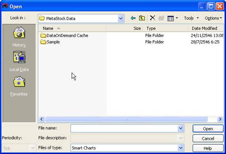226x154 pixels.
Task: Click the Cancel button
Action: 208,138
